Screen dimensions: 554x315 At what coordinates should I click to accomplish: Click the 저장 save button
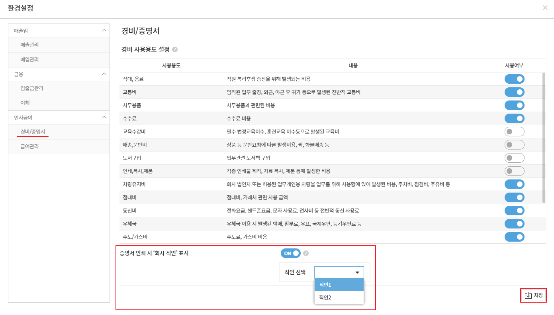[533, 295]
